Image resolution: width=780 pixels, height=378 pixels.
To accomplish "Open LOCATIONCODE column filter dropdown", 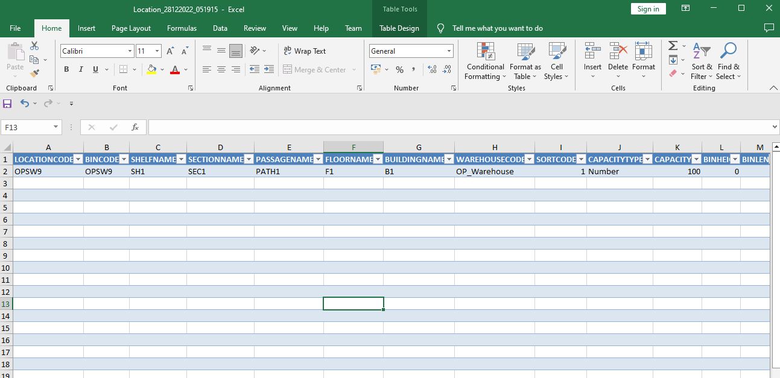I will coord(78,159).
